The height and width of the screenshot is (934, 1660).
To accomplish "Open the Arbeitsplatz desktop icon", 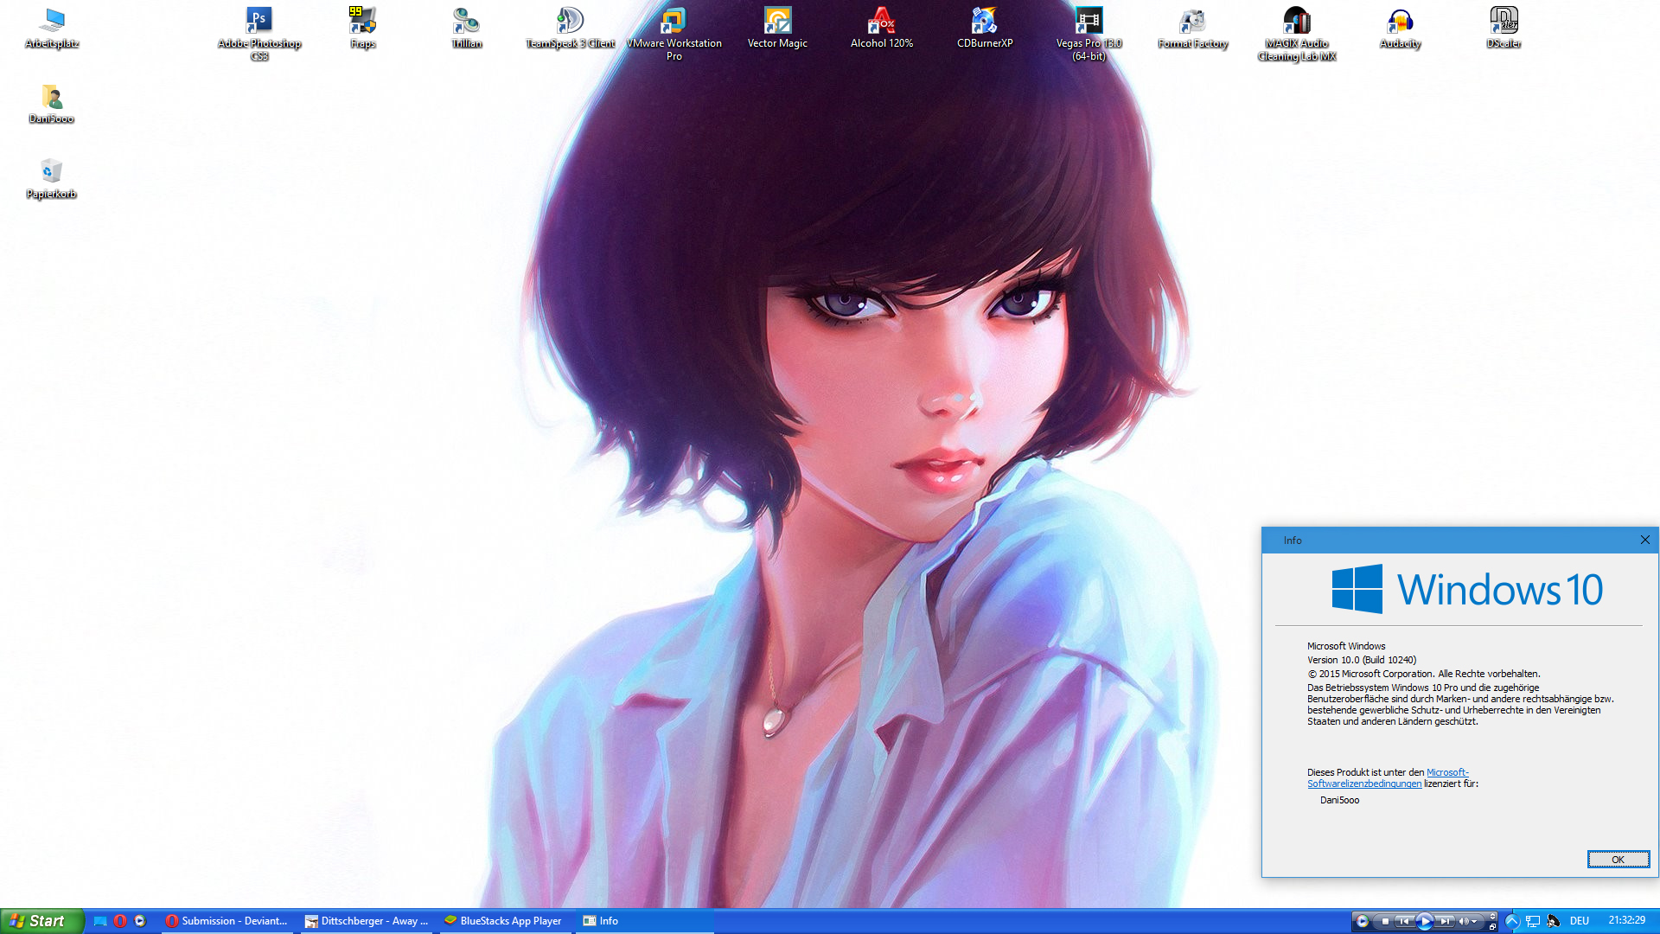I will 52,28.
